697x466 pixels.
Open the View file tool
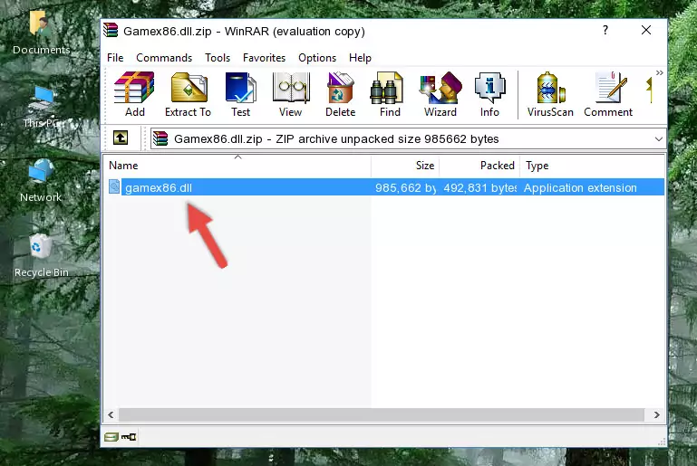point(291,94)
